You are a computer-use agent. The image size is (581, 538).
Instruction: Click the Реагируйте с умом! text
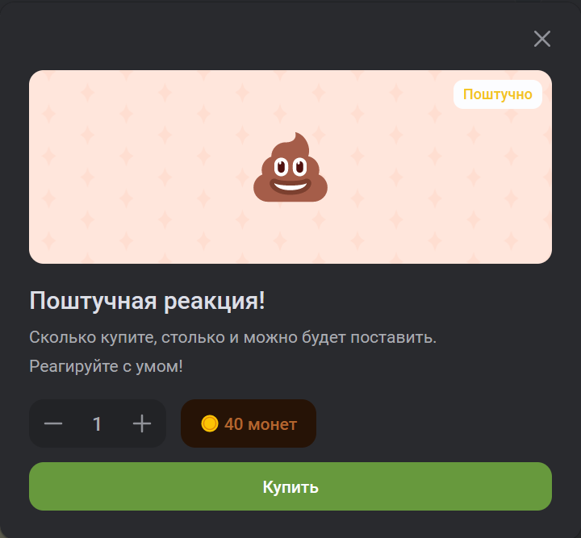click(106, 366)
